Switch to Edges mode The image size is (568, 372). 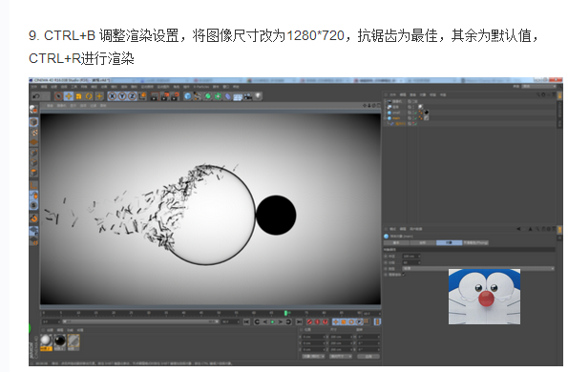pyautogui.click(x=33, y=162)
